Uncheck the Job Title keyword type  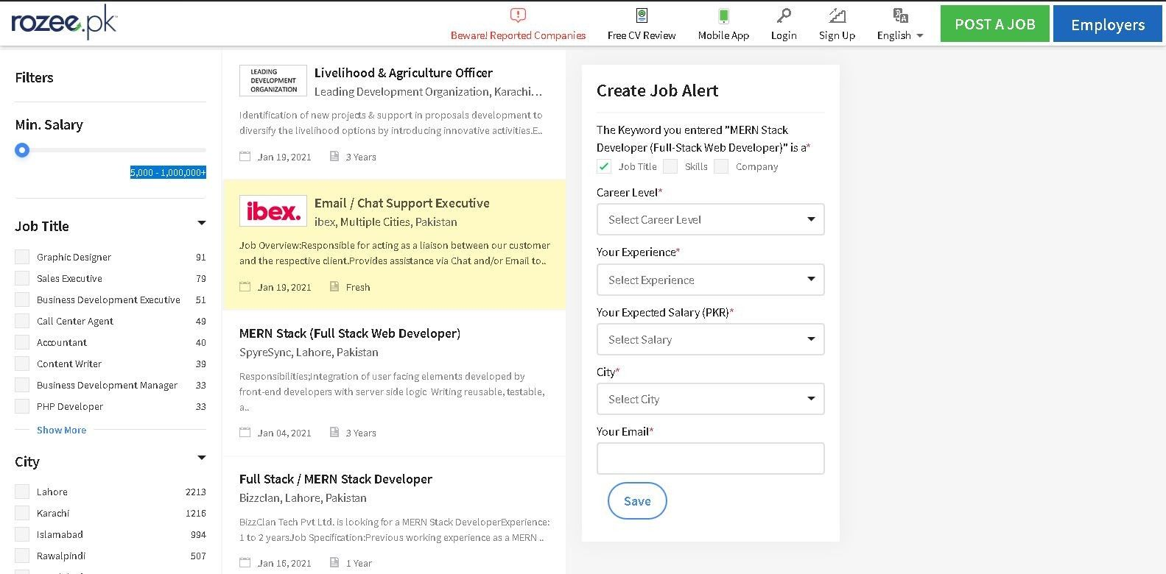604,166
